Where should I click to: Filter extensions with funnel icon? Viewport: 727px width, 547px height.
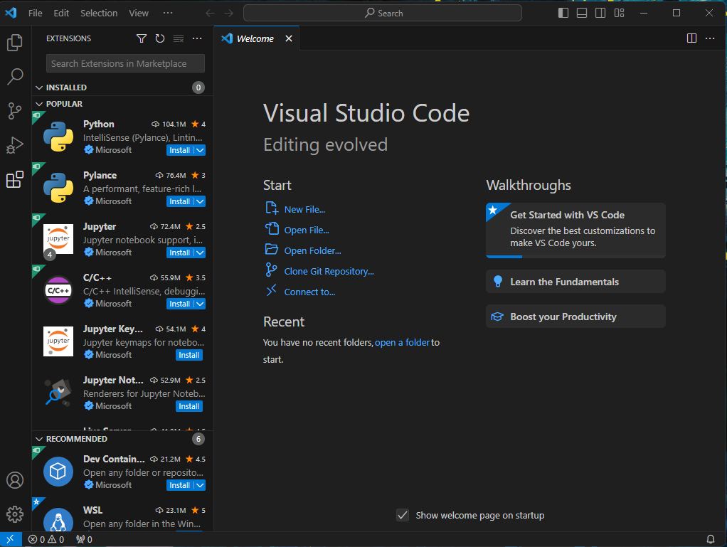(142, 38)
